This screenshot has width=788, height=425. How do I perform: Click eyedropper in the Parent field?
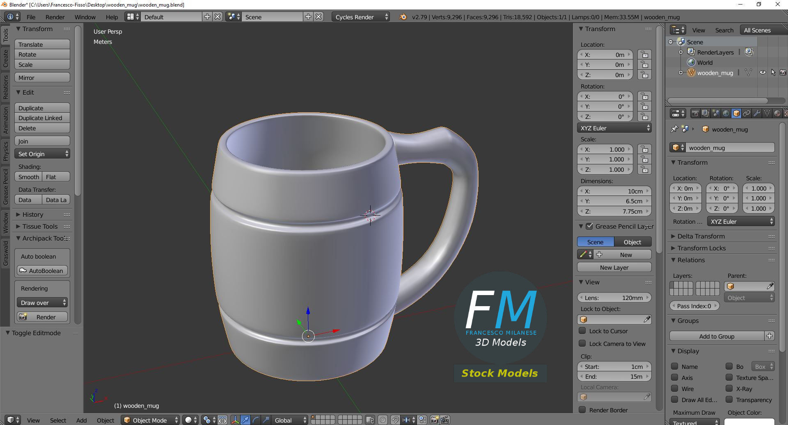pos(770,286)
